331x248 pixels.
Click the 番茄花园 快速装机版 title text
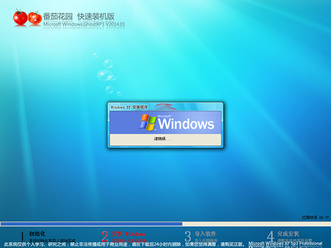pos(84,15)
